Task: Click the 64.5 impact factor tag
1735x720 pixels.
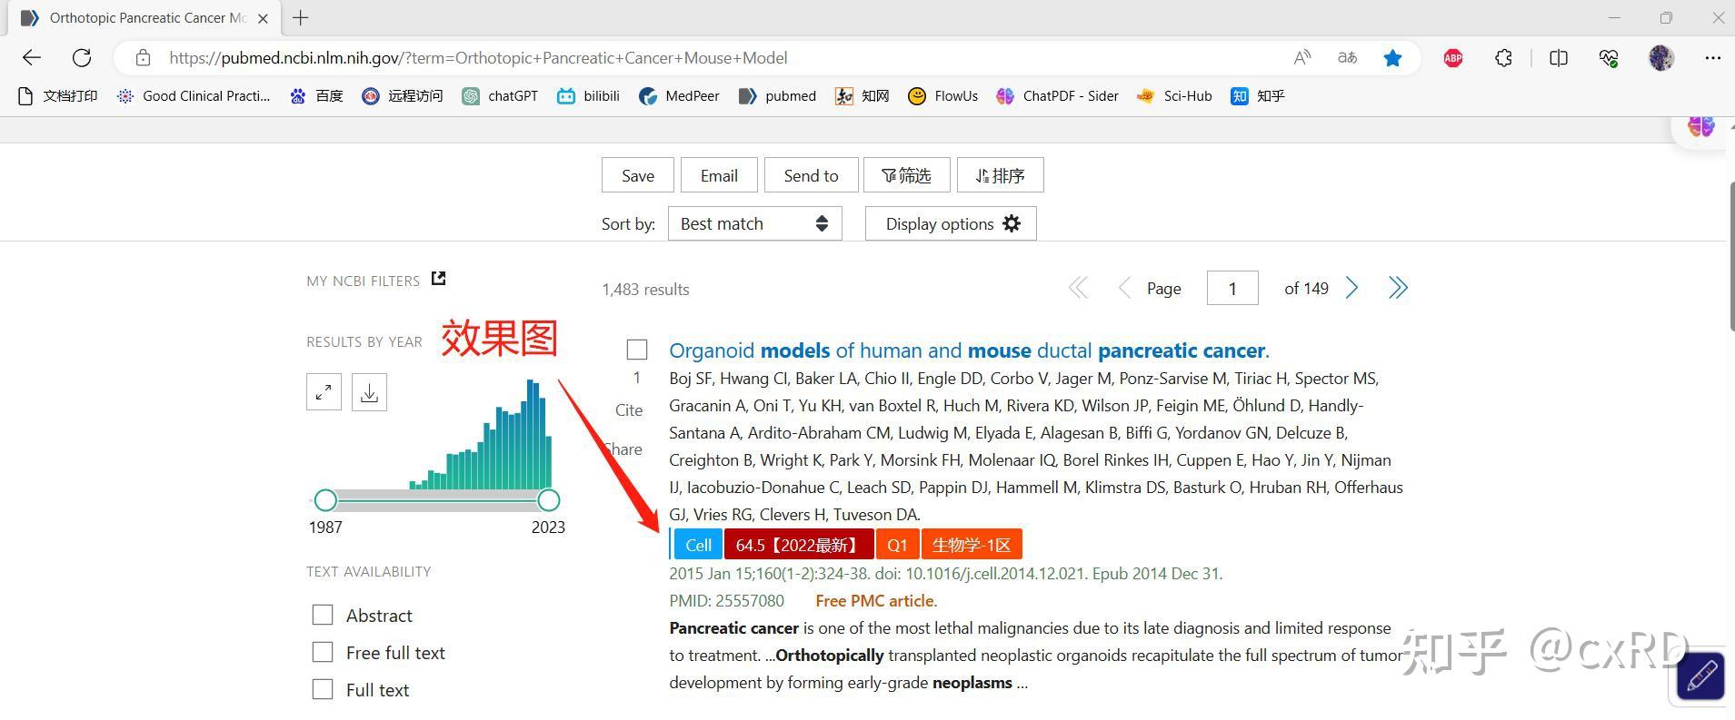Action: pyautogui.click(x=799, y=545)
